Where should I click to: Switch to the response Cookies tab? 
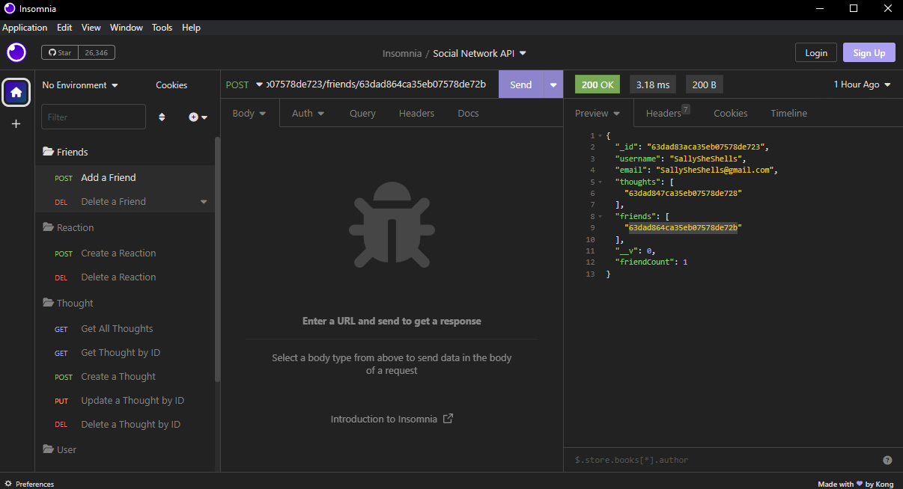731,114
